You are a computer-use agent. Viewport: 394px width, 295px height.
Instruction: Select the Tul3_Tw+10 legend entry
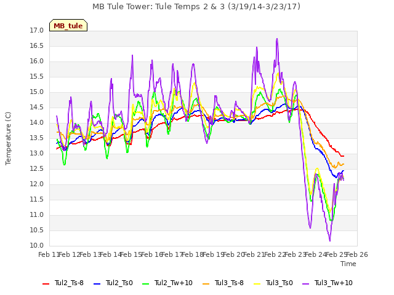click(x=327, y=283)
